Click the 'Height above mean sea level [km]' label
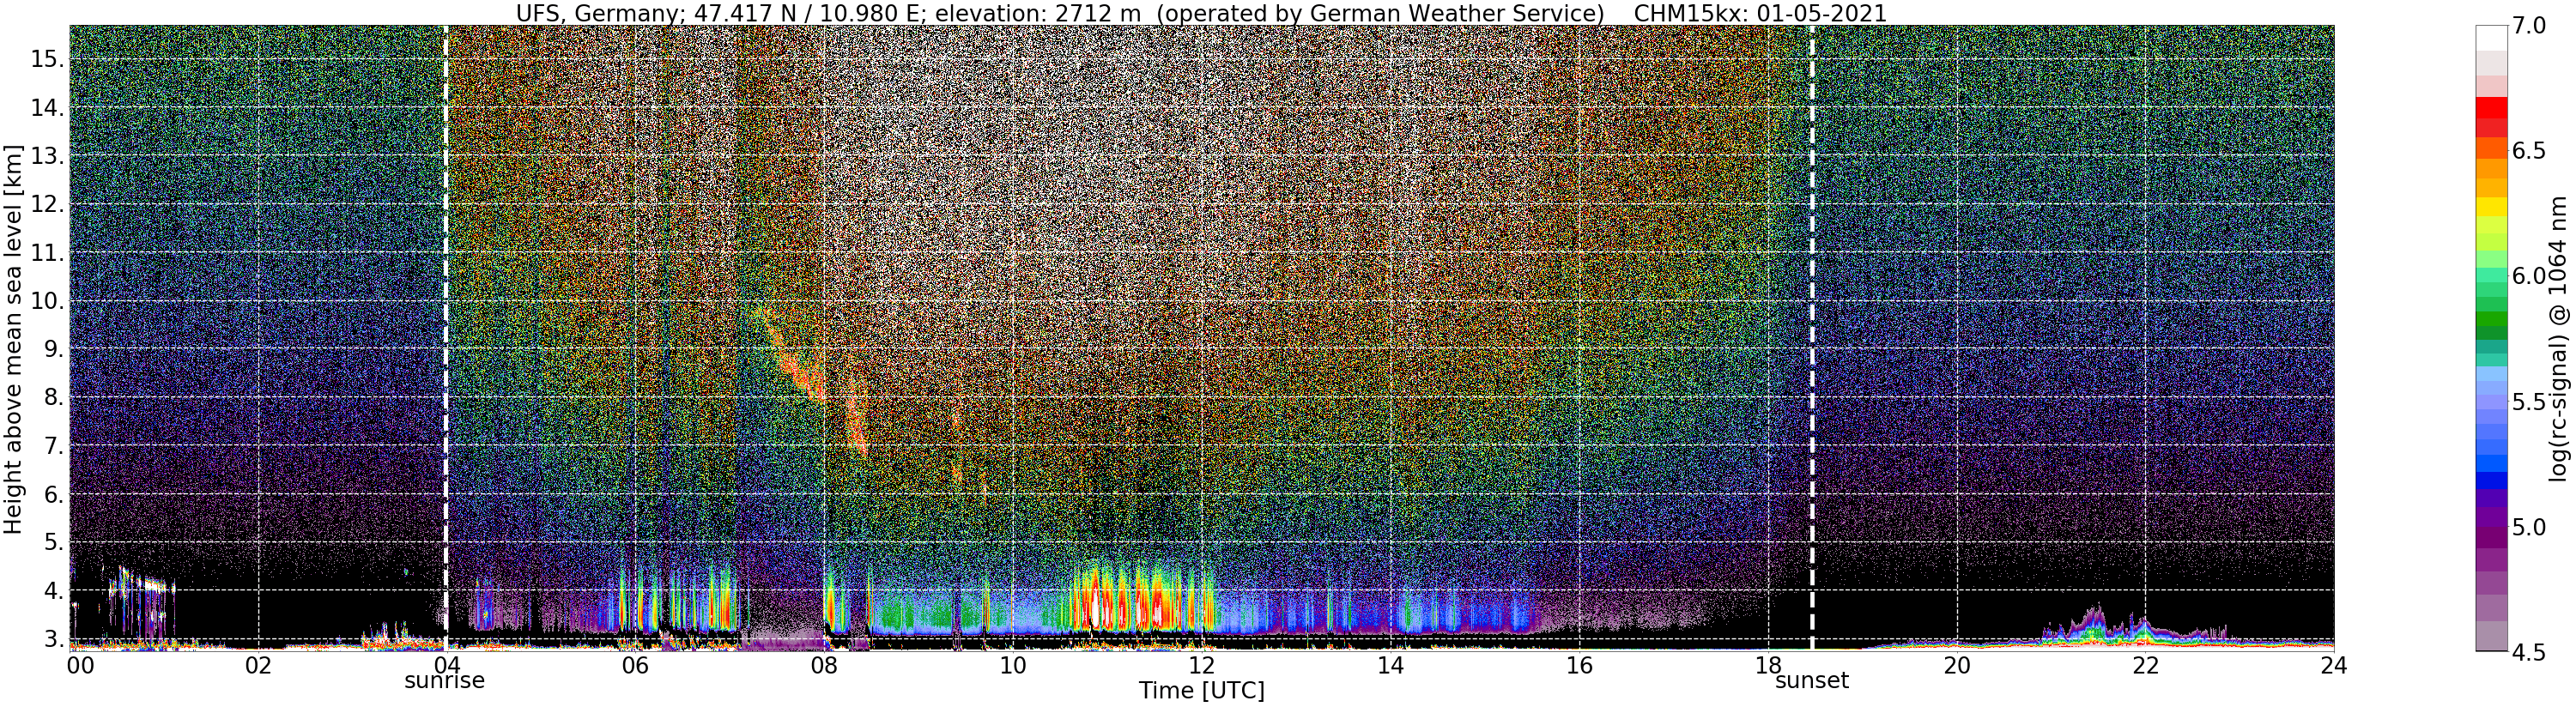Viewport: 2576px width, 707px height. [x=13, y=338]
